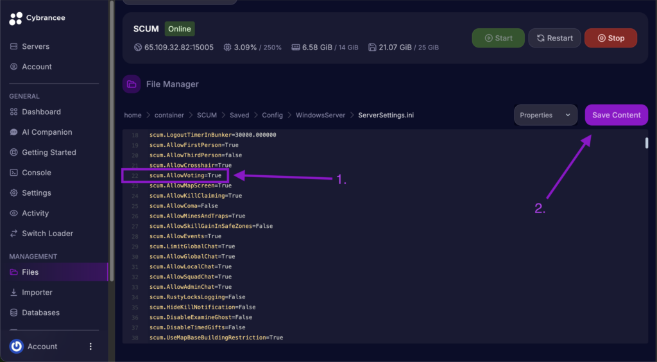Place cursor on scum.AllowVoting=True line
Screen dimensions: 657x362
click(x=185, y=176)
